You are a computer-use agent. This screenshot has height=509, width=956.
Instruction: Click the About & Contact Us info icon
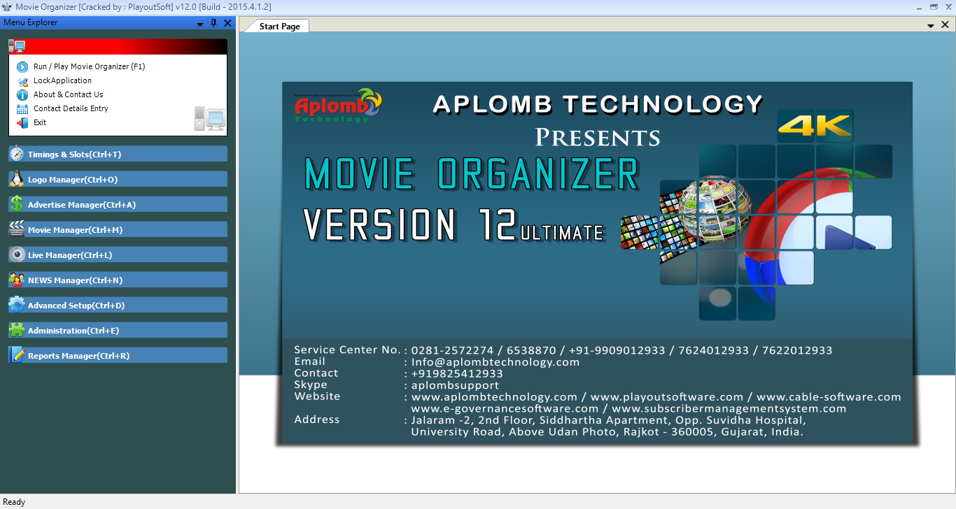click(23, 94)
